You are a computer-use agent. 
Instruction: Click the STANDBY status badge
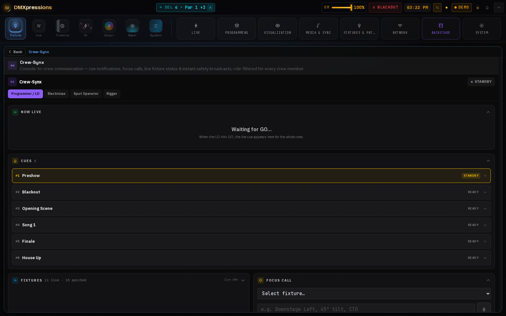coord(481,82)
